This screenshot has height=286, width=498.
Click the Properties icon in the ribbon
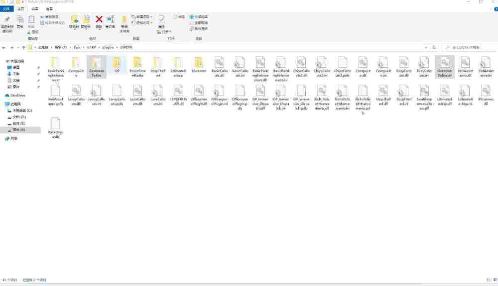pos(162,21)
